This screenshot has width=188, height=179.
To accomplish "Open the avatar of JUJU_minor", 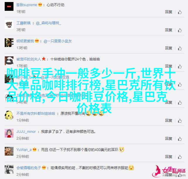I will click(9, 133).
